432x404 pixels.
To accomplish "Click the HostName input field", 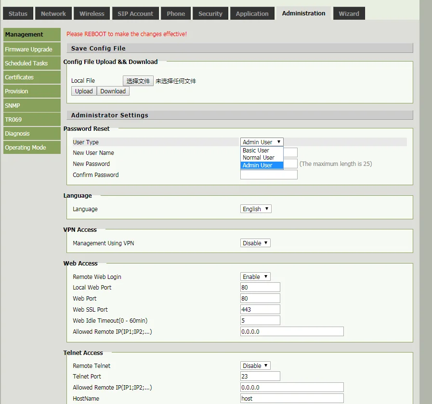I will 292,398.
